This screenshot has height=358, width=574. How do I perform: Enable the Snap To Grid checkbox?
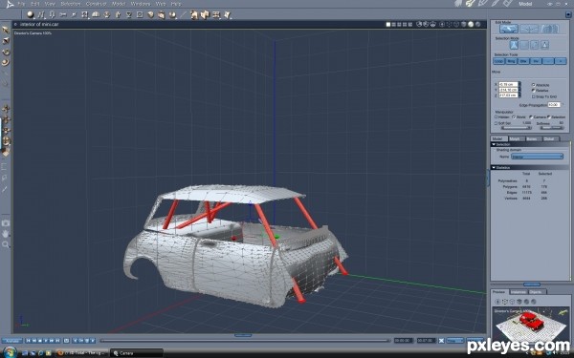(x=534, y=96)
